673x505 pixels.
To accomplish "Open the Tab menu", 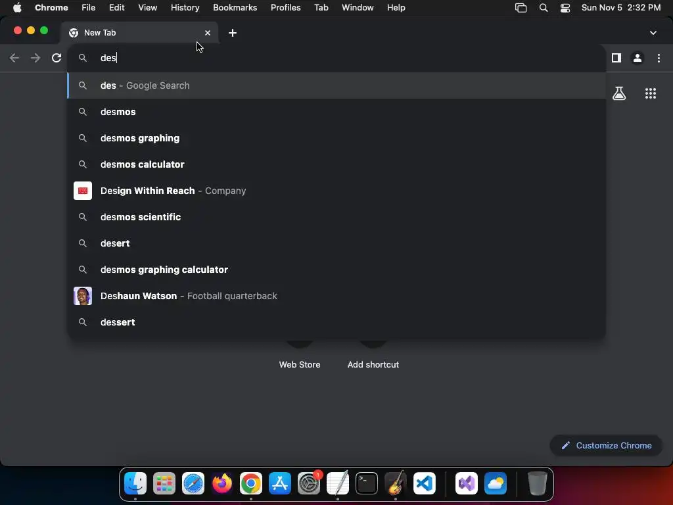I will tap(321, 8).
